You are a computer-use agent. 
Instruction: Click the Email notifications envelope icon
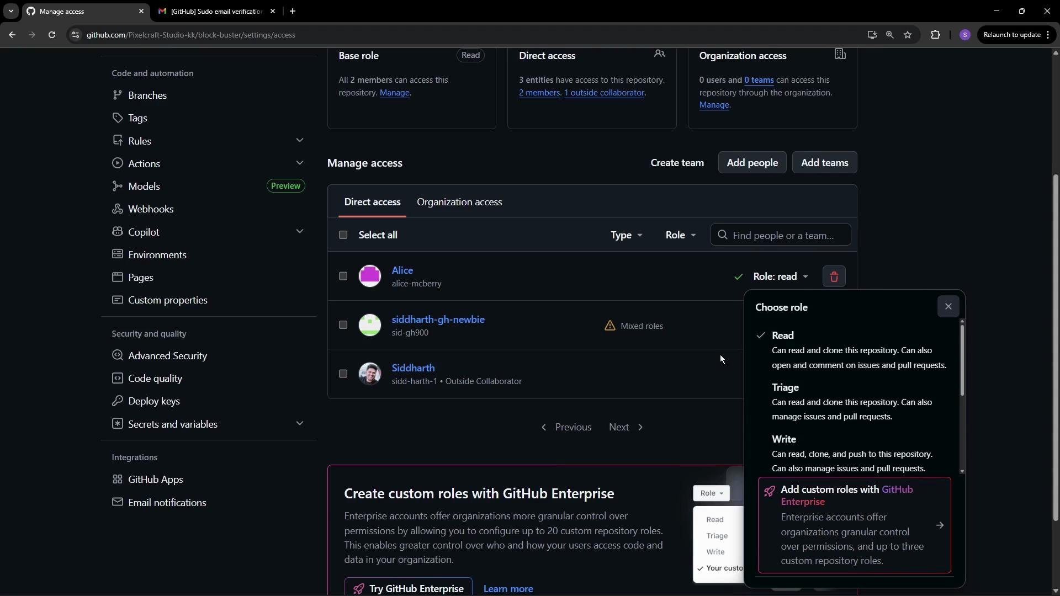(117, 502)
